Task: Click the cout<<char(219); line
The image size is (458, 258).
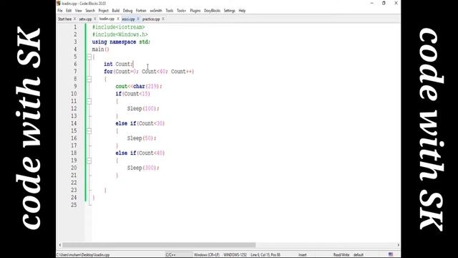Action: tap(139, 87)
